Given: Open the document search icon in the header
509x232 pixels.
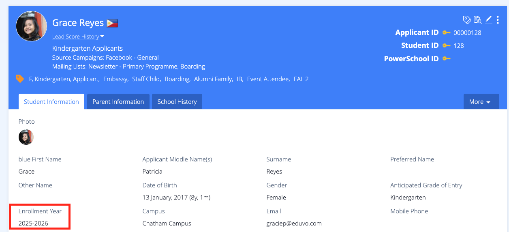Looking at the screenshot, I should (478, 19).
